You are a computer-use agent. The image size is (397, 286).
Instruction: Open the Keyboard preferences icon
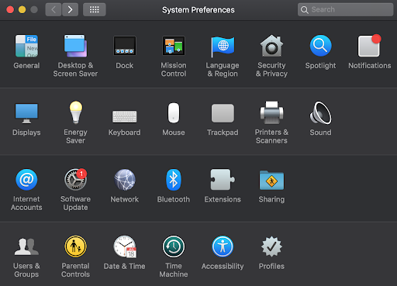tap(125, 116)
